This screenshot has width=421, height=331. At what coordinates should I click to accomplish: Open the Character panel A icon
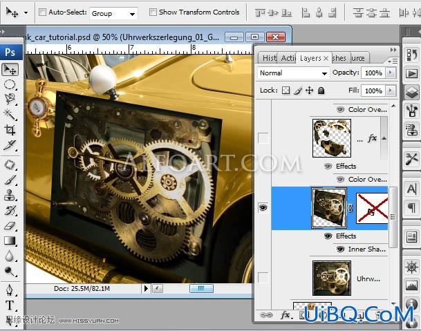point(412,189)
